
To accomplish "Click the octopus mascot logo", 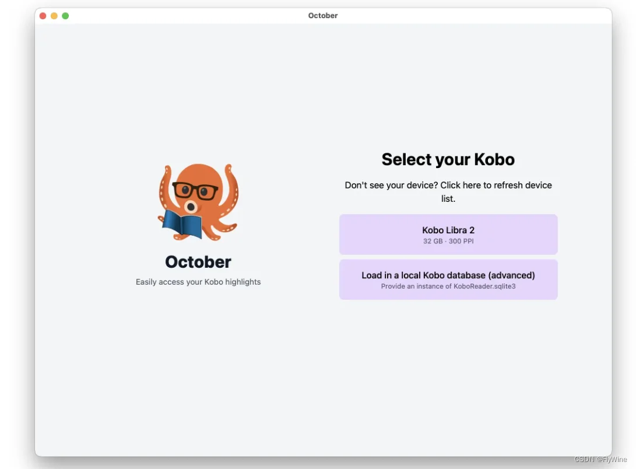I will [x=198, y=201].
